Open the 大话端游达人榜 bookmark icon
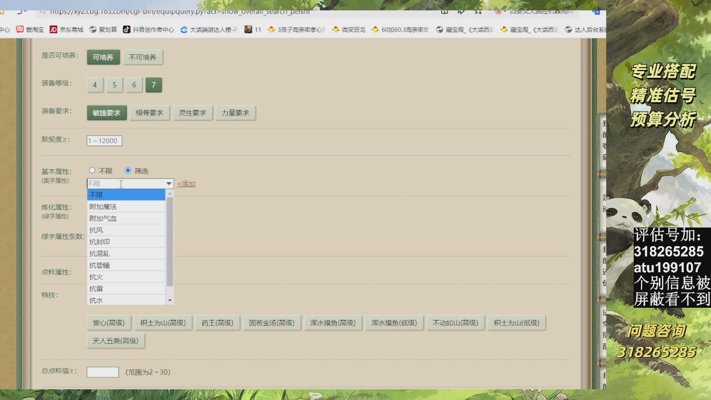The image size is (711, 400). pos(184,29)
